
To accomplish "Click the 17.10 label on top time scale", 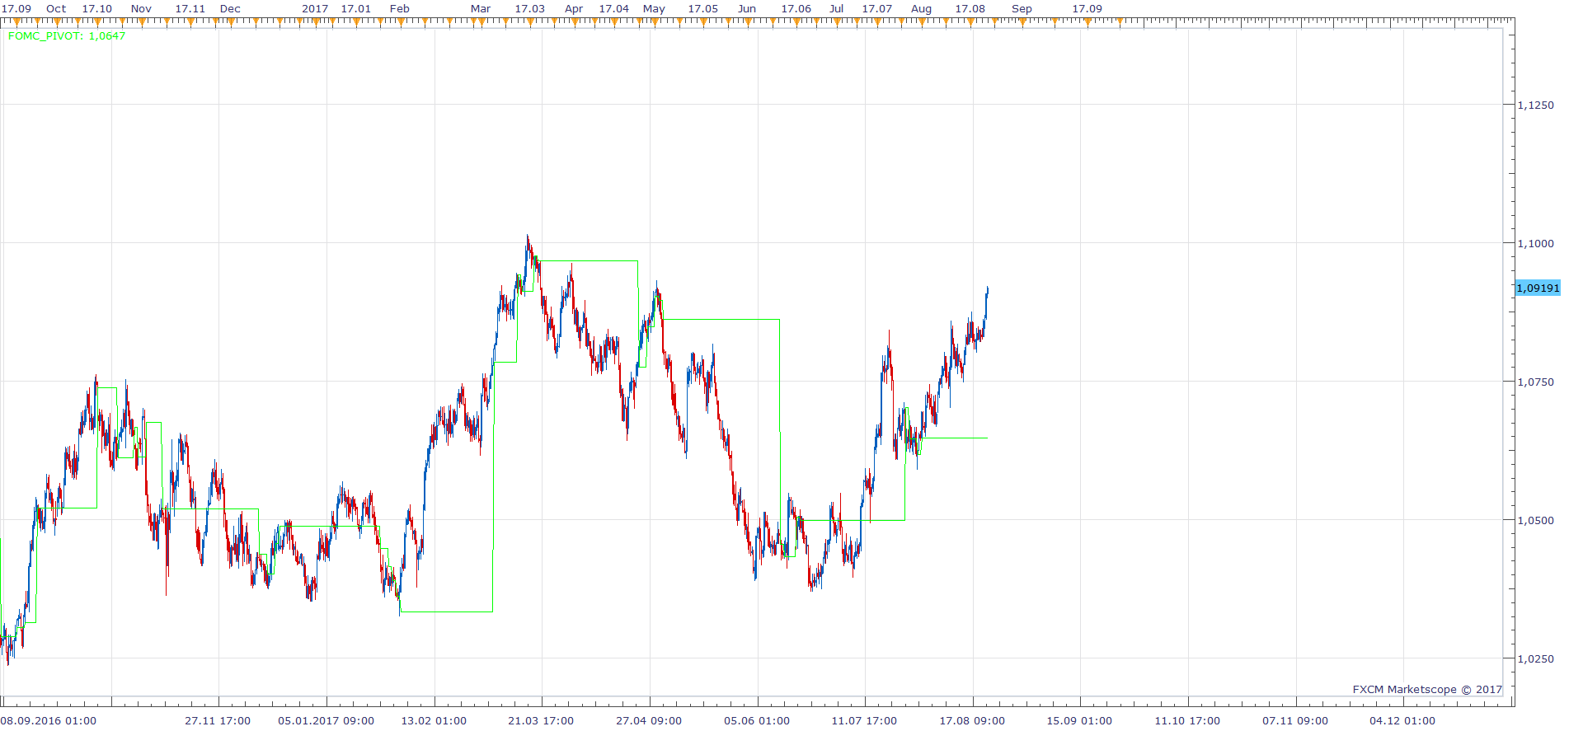I will coord(97,8).
